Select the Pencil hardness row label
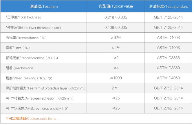The height and width of the screenshot is (125, 194). tap(32, 58)
